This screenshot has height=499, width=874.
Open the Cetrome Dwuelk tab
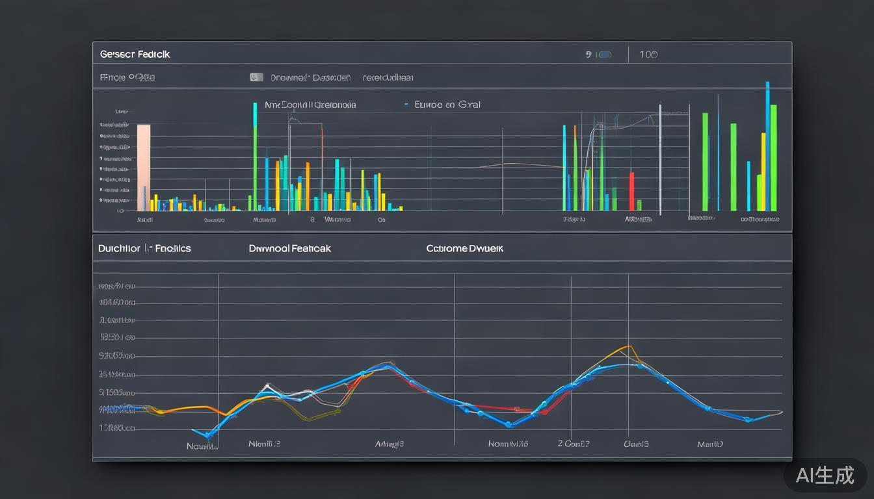coord(464,248)
